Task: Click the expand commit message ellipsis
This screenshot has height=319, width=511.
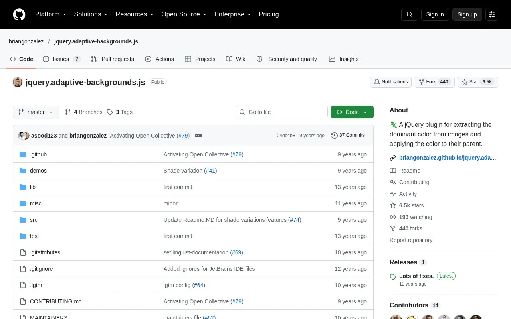Action: click(198, 136)
